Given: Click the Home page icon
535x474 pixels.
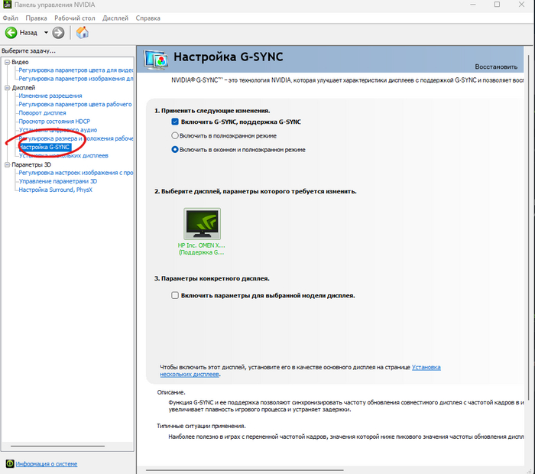Looking at the screenshot, I should [83, 33].
